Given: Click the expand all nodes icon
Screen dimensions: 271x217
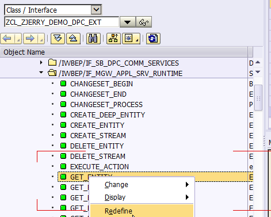Looking at the screenshot, I should tap(58, 39).
